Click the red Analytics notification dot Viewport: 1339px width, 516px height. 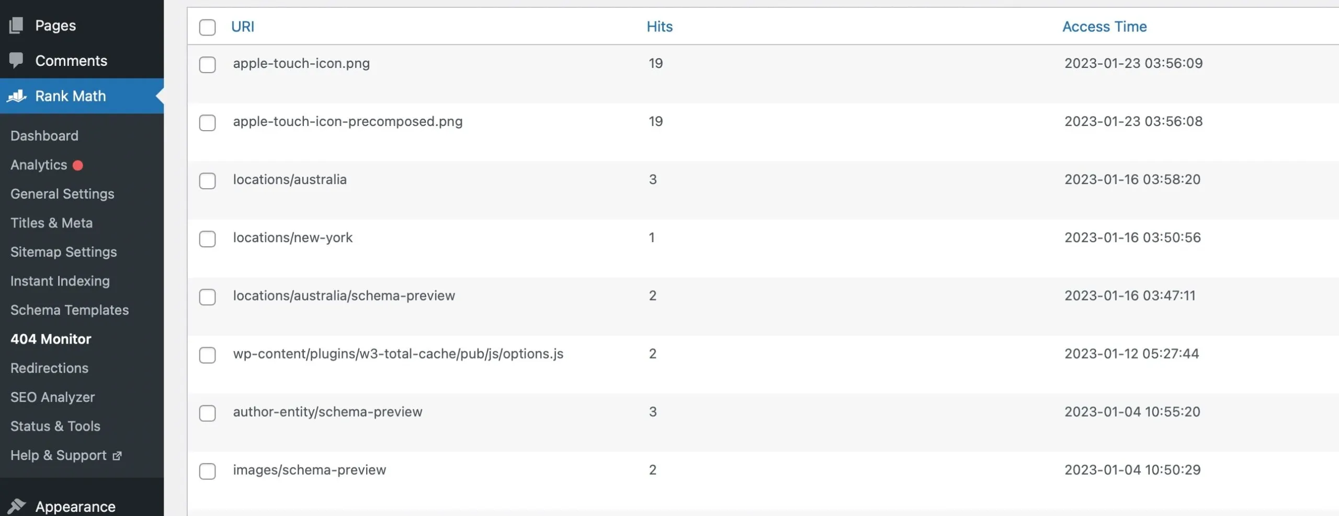(x=78, y=165)
